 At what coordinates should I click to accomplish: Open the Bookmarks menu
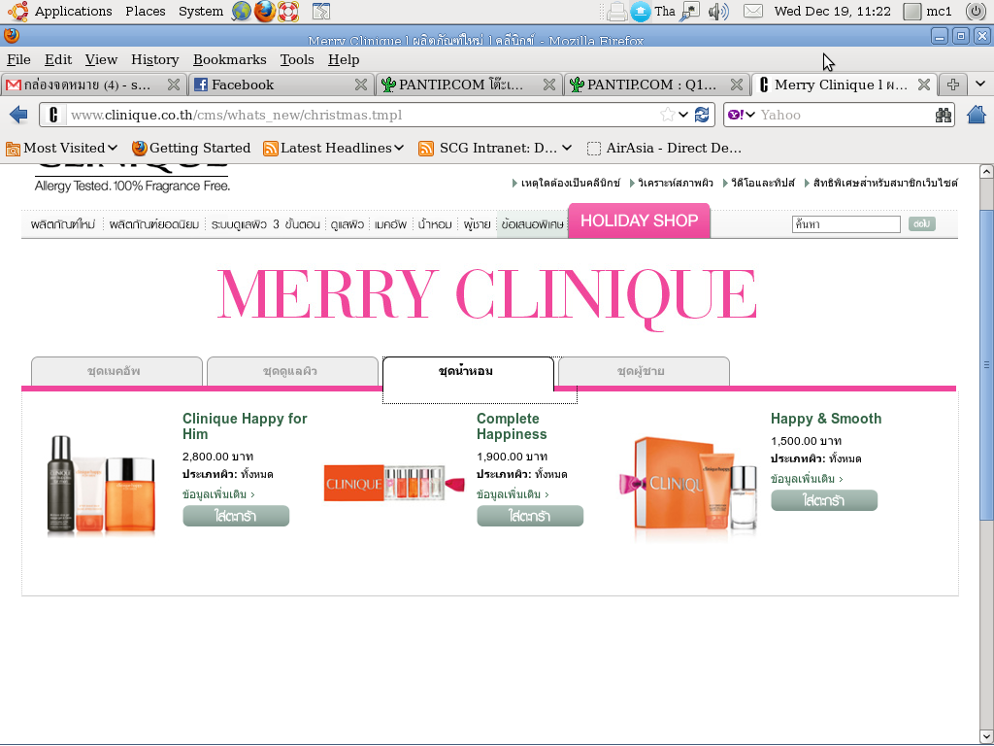[x=229, y=59]
